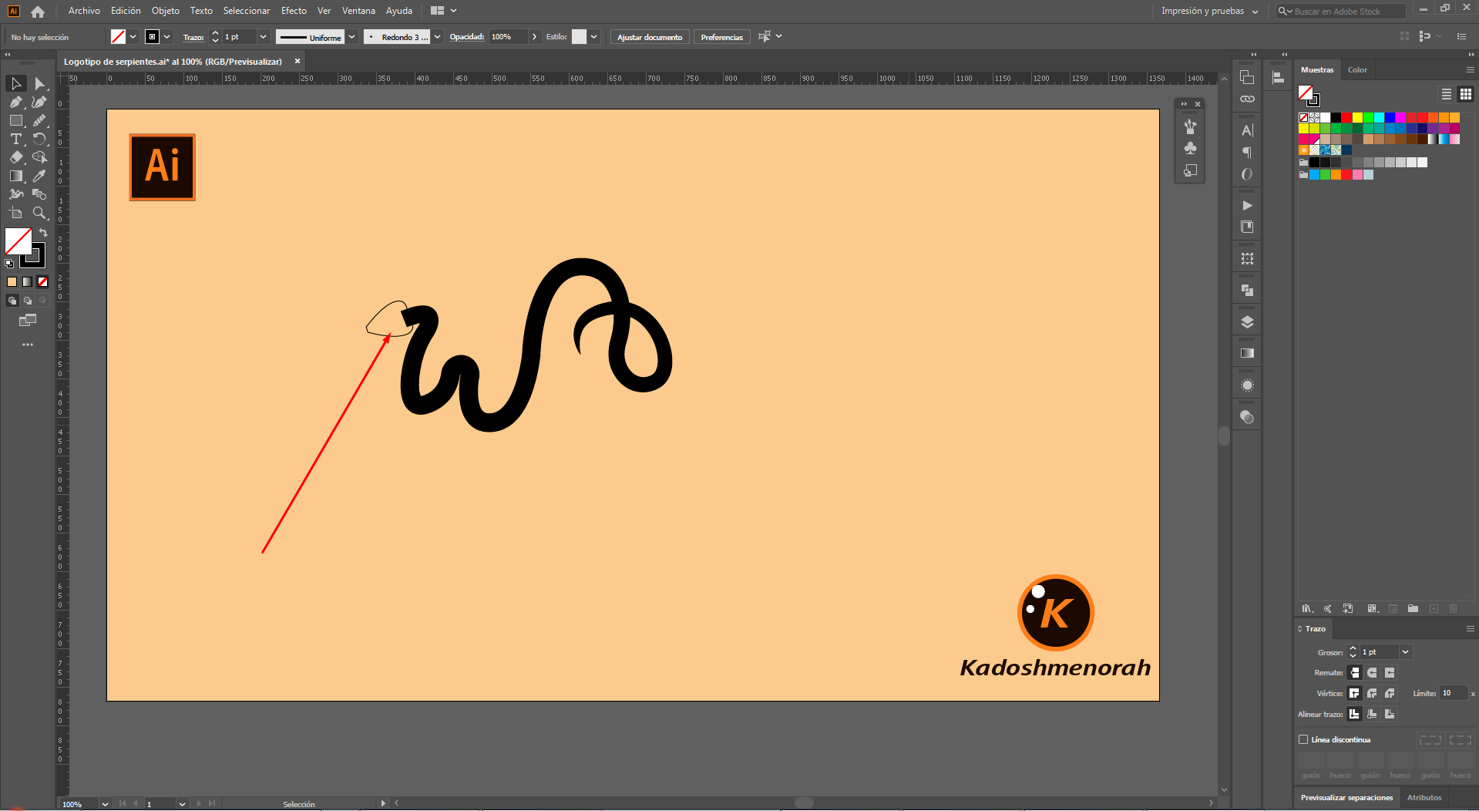Select the Artboard tool
Image resolution: width=1479 pixels, height=811 pixels.
click(16, 213)
